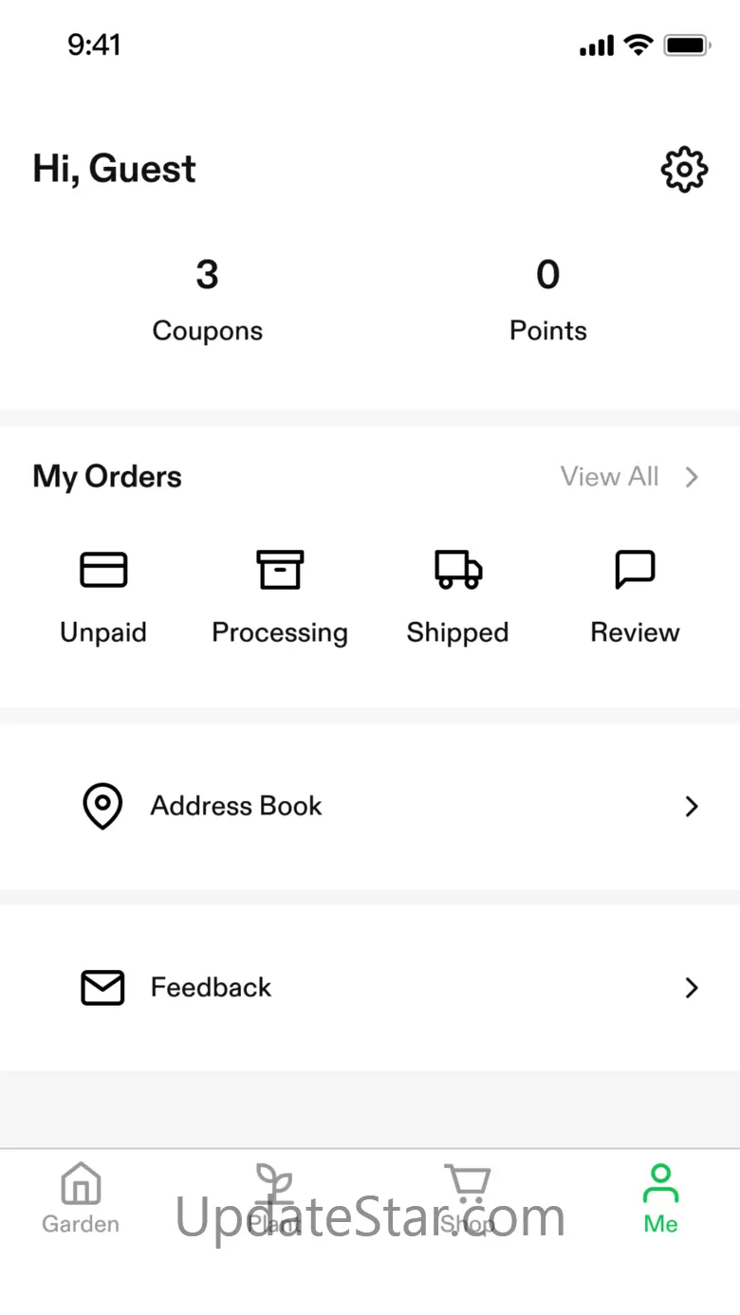
Task: Open Processing orders box icon
Action: pyautogui.click(x=280, y=570)
